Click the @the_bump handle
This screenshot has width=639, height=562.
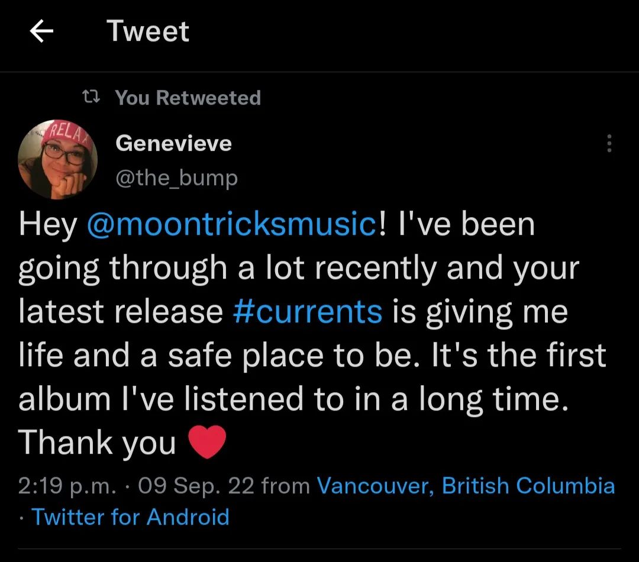click(176, 177)
